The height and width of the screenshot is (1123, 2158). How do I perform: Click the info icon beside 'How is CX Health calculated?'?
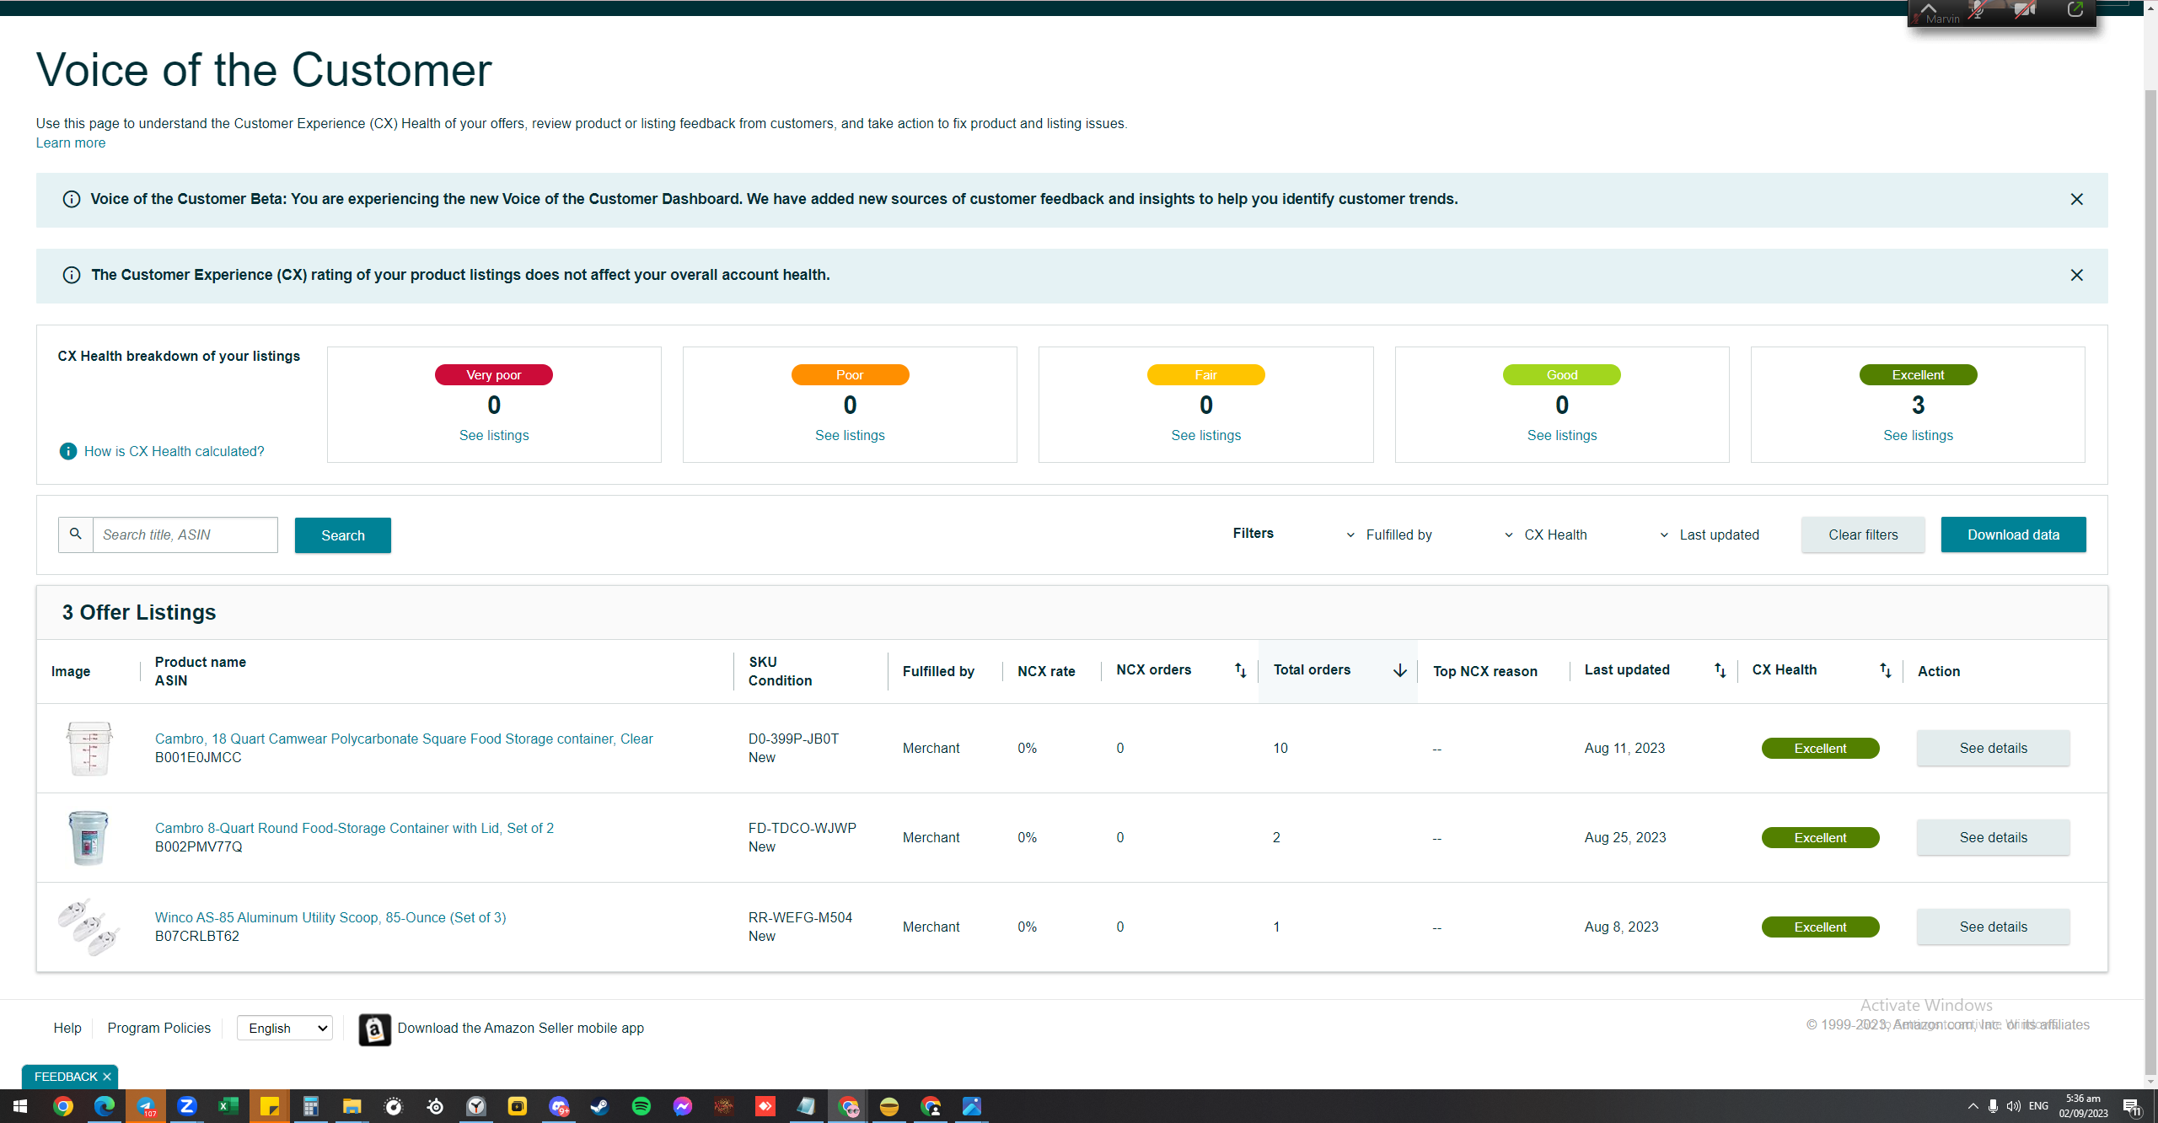68,451
